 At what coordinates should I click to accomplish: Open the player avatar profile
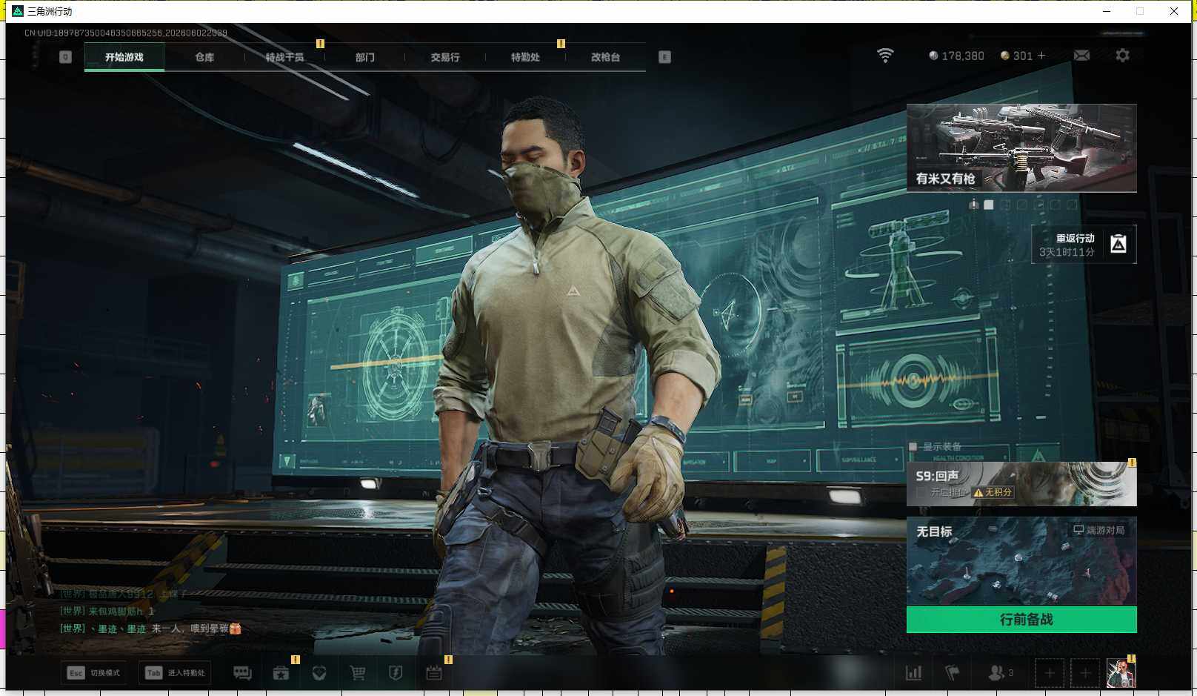pyautogui.click(x=1121, y=673)
